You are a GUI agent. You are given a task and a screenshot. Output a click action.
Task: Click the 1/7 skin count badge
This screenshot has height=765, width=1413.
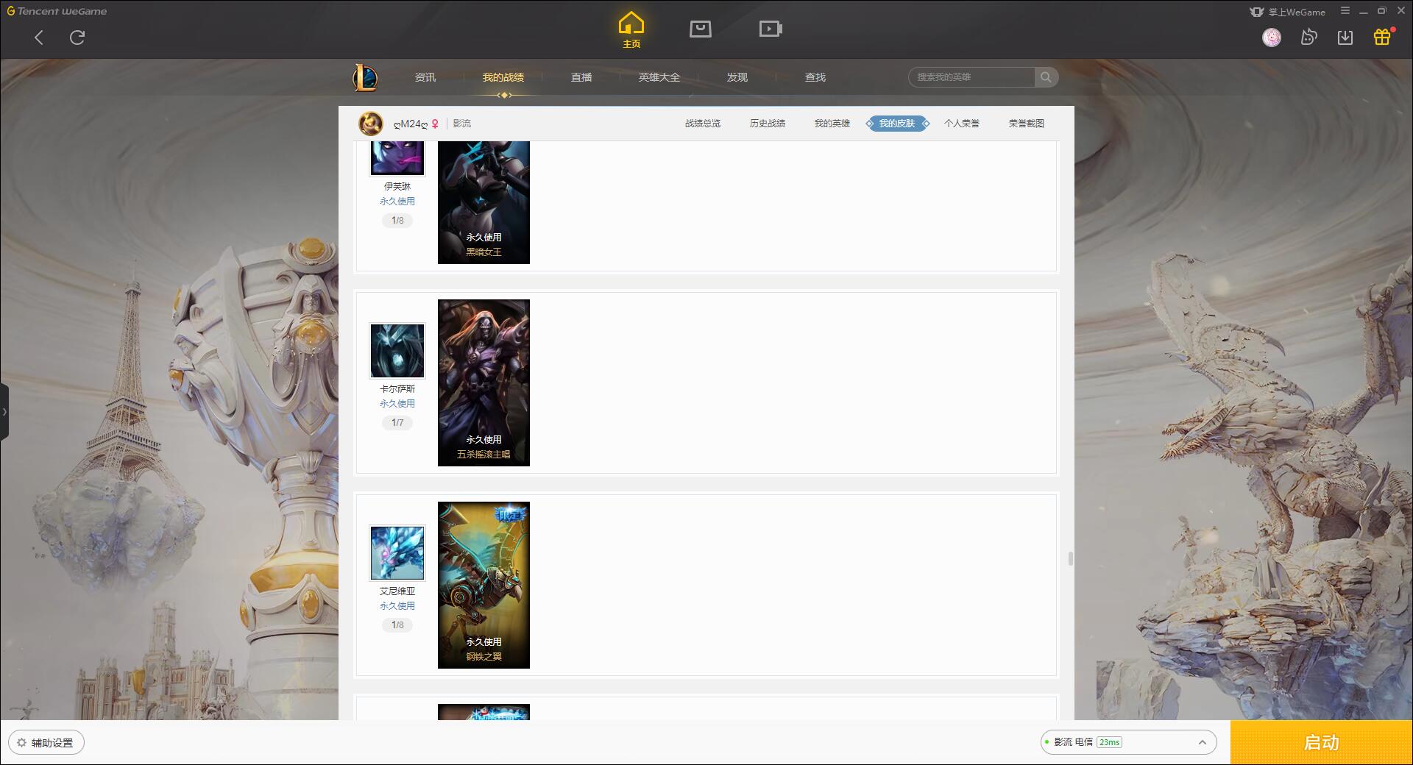[x=397, y=423]
